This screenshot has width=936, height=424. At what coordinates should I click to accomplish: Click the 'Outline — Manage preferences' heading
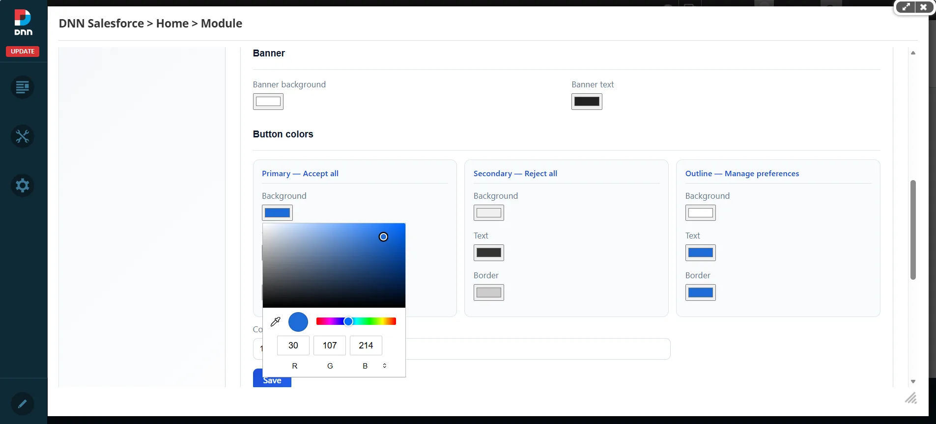point(742,174)
